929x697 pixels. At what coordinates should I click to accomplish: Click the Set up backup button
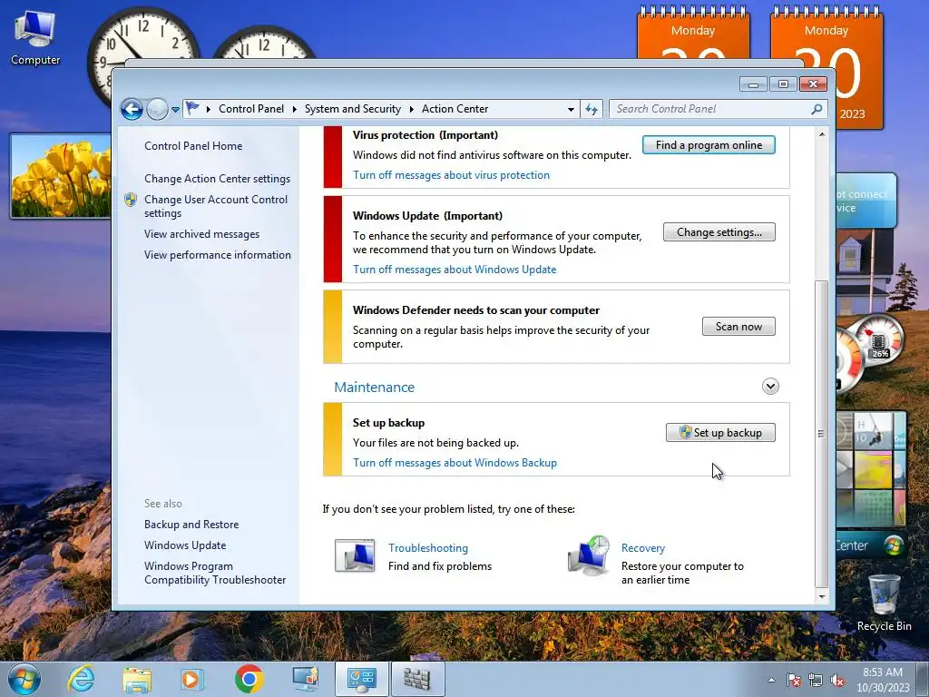[720, 433]
